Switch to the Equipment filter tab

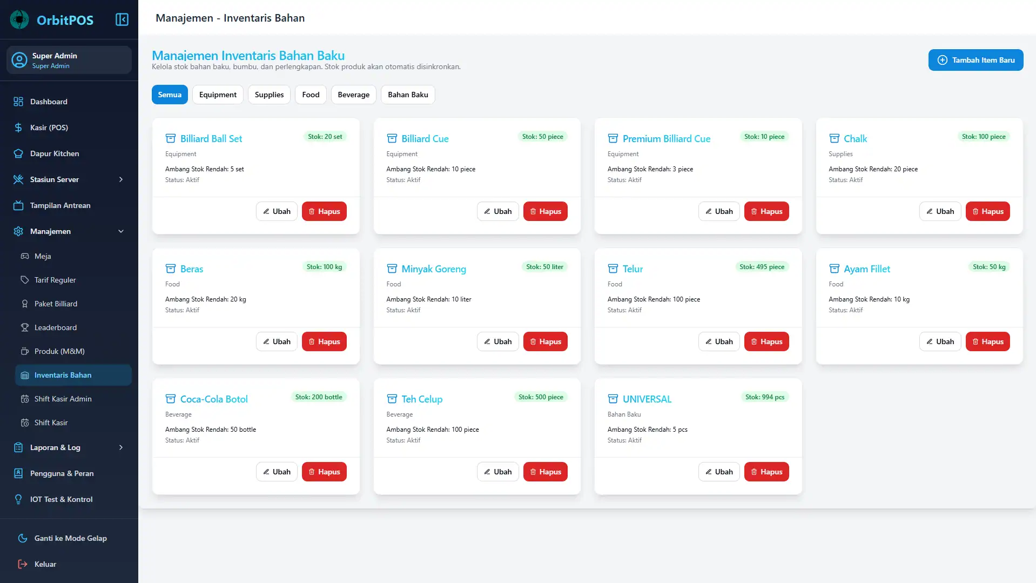point(218,95)
